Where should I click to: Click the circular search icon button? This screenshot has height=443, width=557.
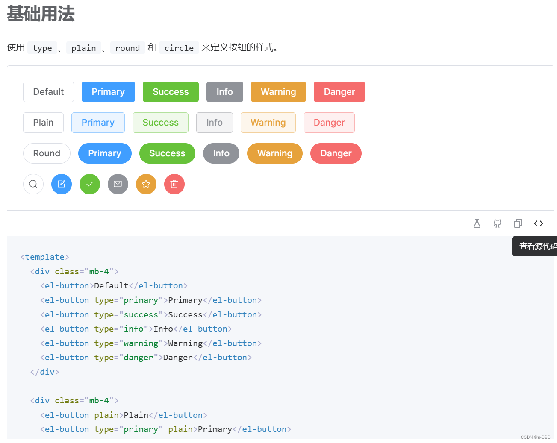[33, 184]
